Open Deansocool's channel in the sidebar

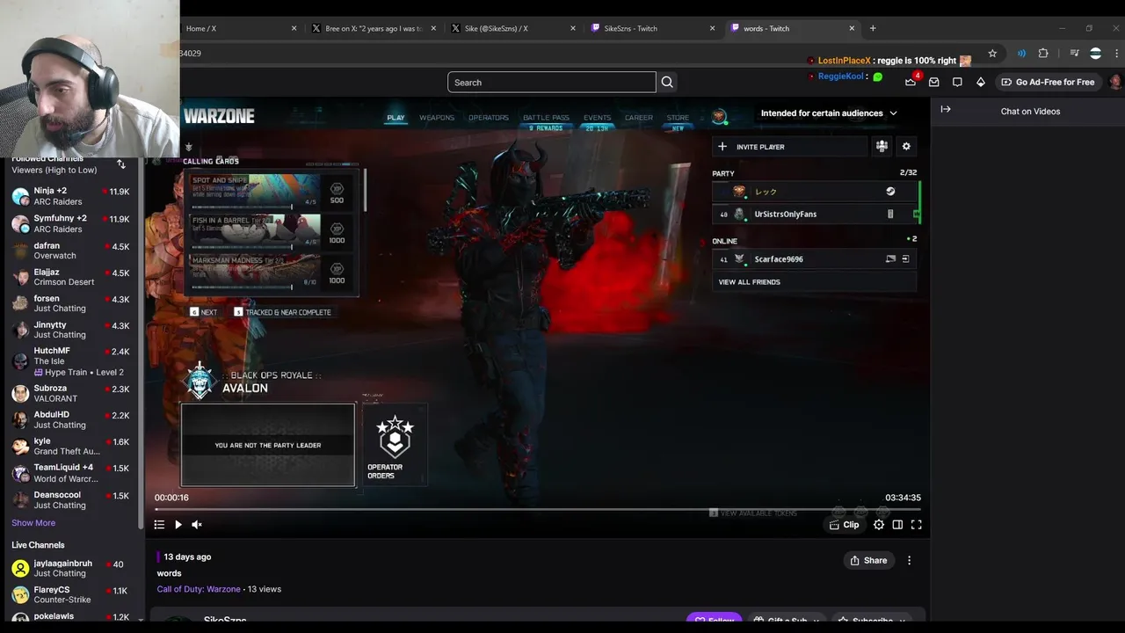70,499
